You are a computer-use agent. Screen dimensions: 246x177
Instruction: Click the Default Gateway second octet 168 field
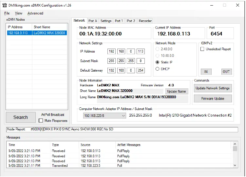click(x=121, y=70)
